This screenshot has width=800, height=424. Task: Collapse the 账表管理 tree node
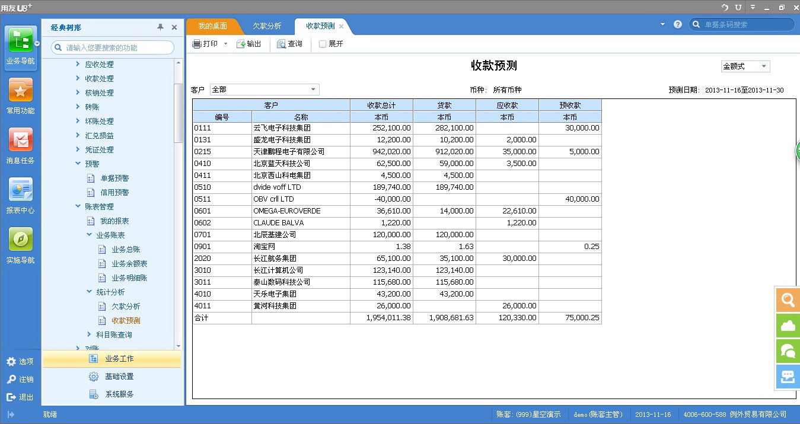click(x=78, y=206)
